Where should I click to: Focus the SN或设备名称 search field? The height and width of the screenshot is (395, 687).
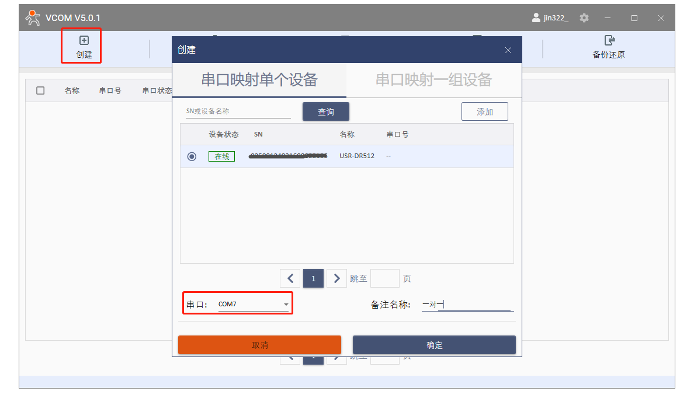(238, 111)
